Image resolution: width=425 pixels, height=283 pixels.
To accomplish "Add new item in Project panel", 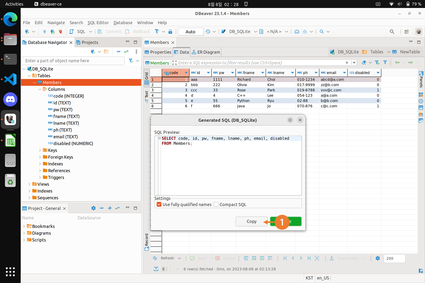I will click(x=110, y=208).
